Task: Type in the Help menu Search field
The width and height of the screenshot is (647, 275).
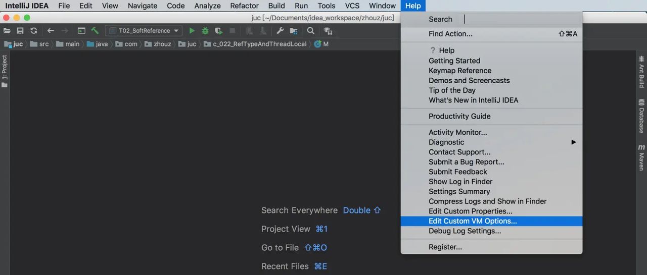Action: pyautogui.click(x=521, y=19)
